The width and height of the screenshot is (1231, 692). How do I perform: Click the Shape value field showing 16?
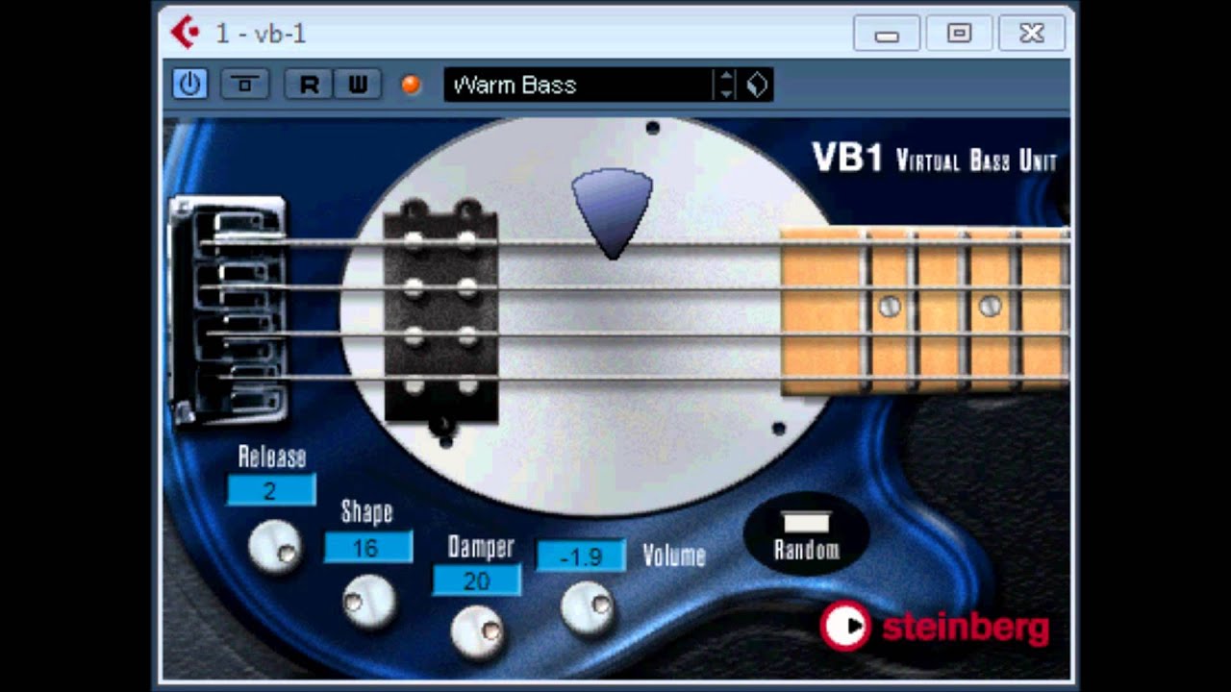[x=367, y=548]
